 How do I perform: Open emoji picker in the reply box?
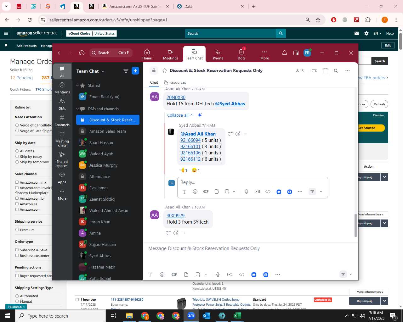[x=195, y=192]
